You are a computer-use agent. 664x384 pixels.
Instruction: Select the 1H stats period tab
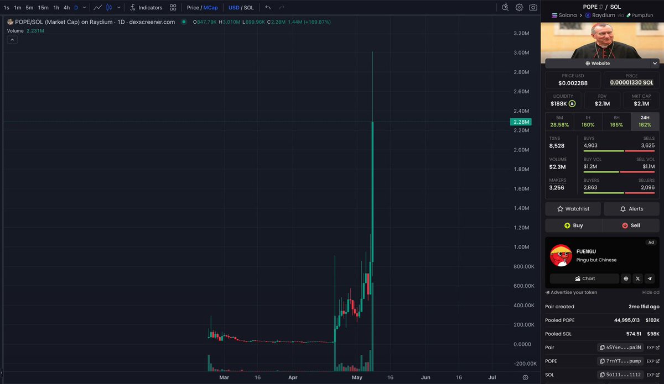pyautogui.click(x=588, y=122)
